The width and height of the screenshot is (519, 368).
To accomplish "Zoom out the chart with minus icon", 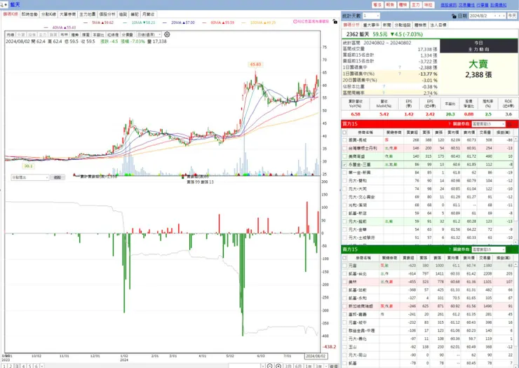I will 270,366.
